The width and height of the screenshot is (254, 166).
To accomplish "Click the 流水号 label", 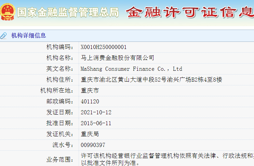I will pos(63,145).
